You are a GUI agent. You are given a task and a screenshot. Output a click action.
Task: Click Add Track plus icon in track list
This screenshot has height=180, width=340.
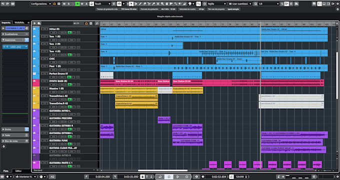coord(34,23)
